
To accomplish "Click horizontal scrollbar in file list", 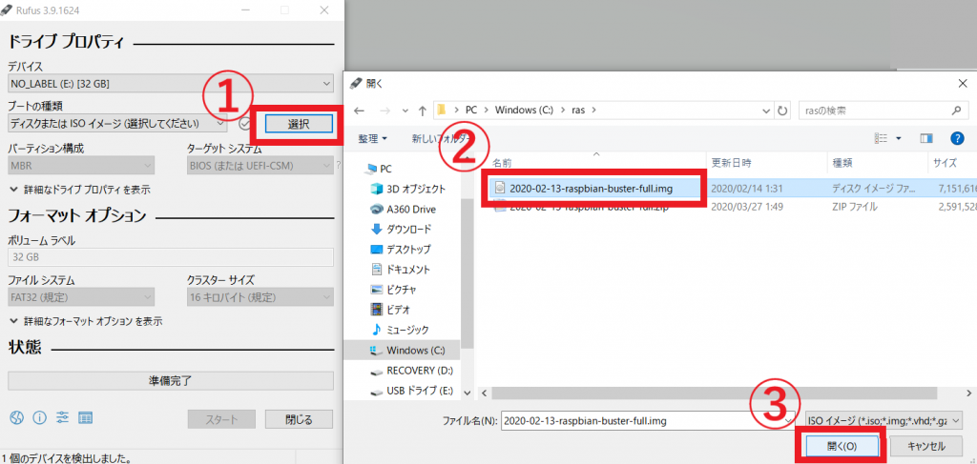I will pos(715,393).
